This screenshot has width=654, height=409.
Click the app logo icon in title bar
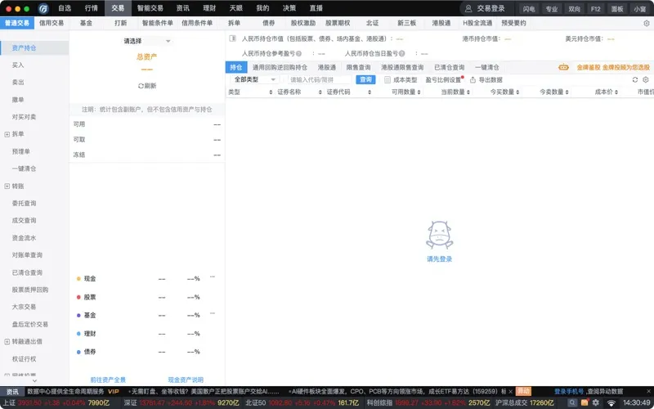(x=43, y=8)
